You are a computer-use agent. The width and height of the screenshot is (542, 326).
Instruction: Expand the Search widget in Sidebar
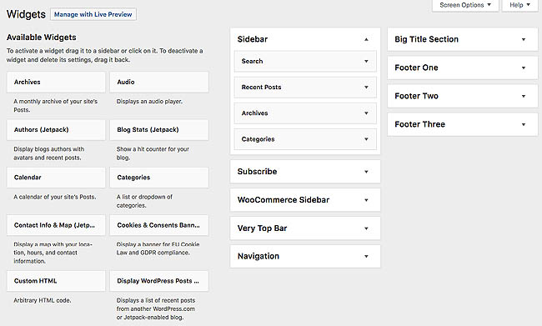(366, 61)
